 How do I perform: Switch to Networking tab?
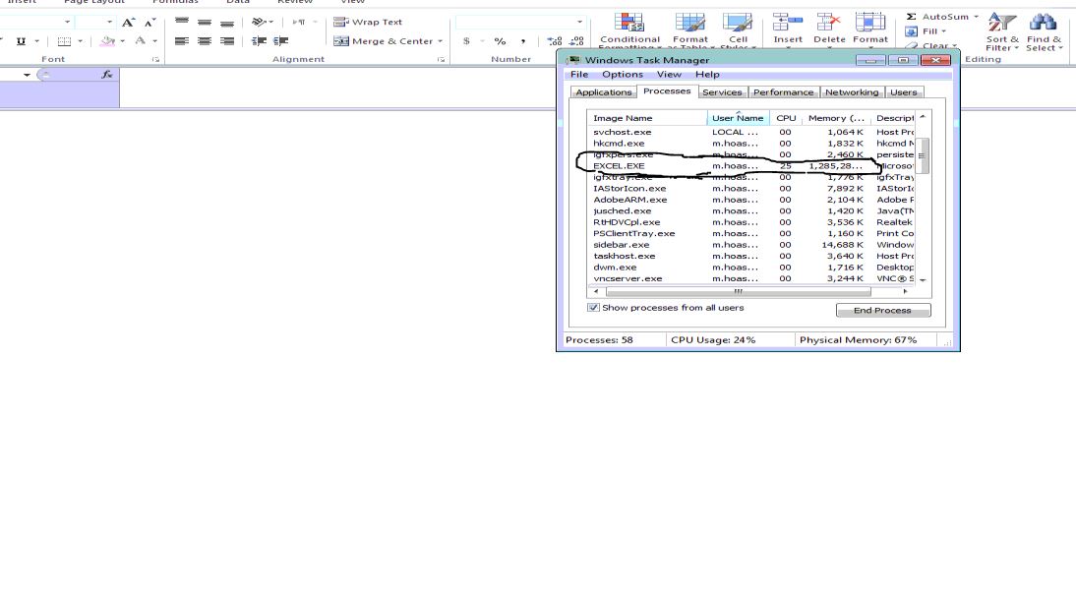pos(852,91)
